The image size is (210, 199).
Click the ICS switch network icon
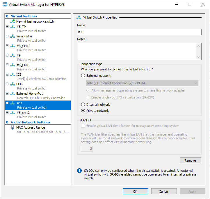click(x=13, y=74)
